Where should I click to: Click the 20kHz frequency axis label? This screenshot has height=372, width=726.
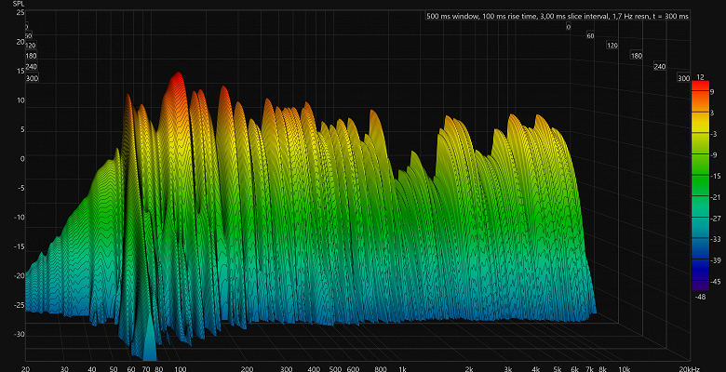[x=703, y=369]
